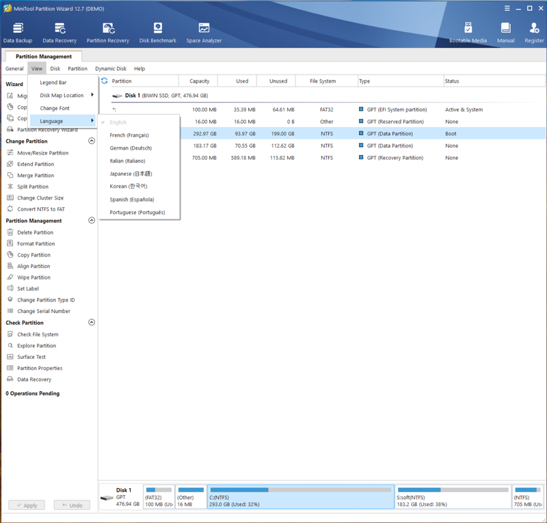Click the Extend Partition icon

(10, 164)
